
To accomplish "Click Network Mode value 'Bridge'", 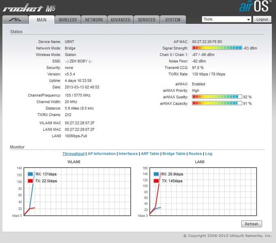I will tap(70, 48).
